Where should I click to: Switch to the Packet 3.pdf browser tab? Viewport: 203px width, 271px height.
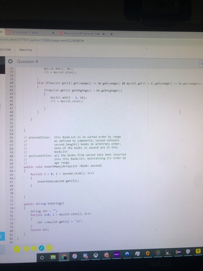click(x=82, y=34)
